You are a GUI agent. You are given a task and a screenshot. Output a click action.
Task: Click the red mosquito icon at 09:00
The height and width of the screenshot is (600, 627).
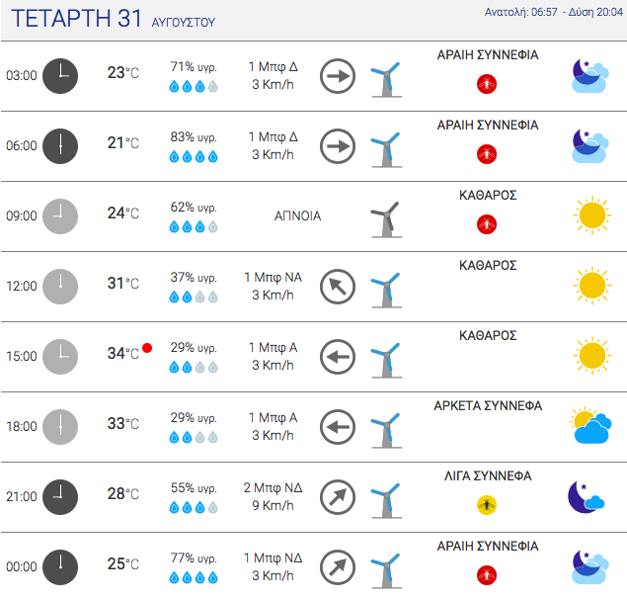pos(487,224)
